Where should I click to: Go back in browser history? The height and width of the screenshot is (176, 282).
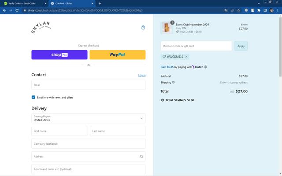click(4, 10)
